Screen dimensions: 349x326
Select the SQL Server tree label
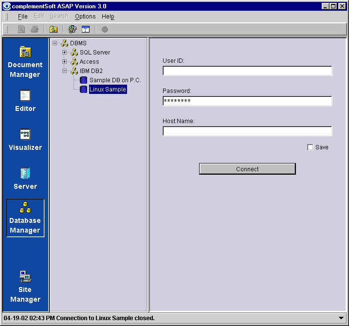coord(95,52)
